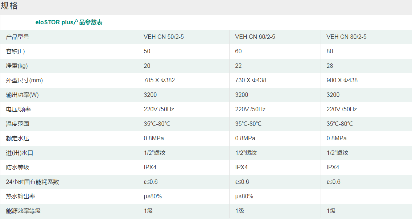Click the 进(出)水口 row label
This screenshot has height=219, width=412.
[20, 153]
